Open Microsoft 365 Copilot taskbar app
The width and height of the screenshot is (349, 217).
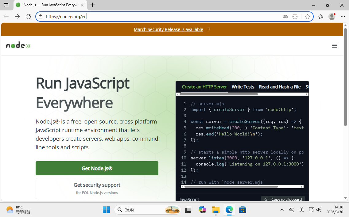tap(202, 210)
